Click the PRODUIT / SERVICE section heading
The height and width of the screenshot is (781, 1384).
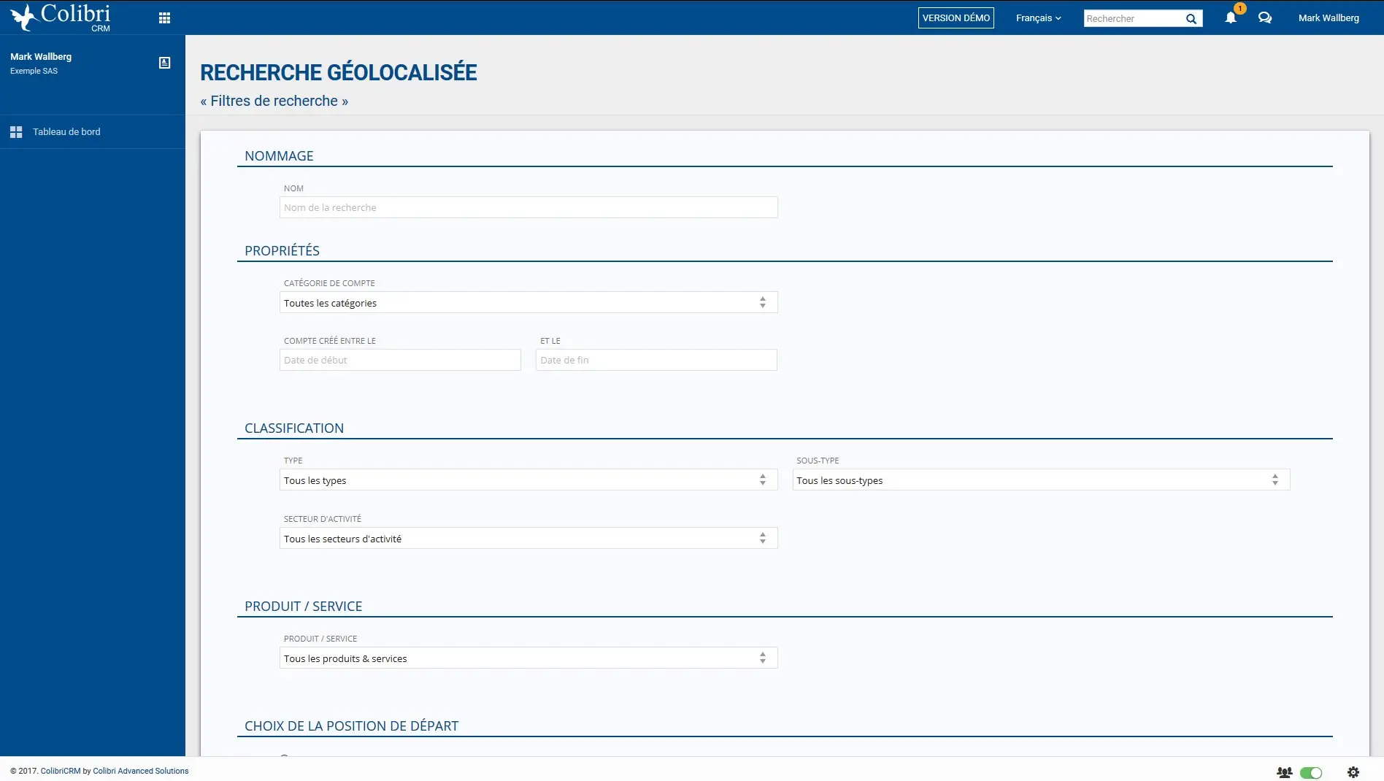[x=303, y=607]
